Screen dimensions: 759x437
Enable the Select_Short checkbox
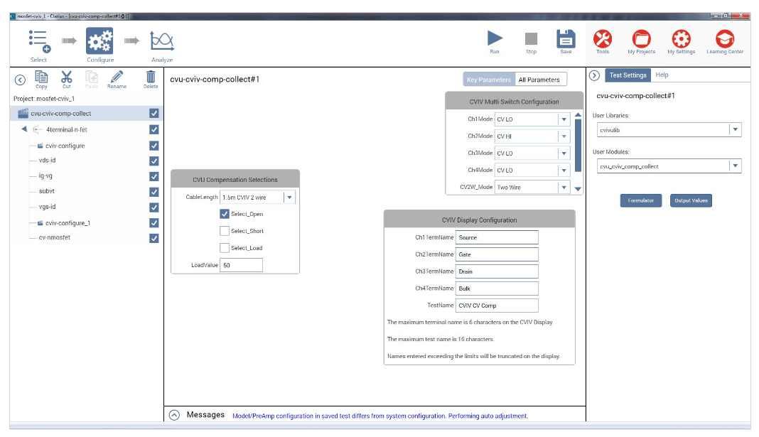point(225,231)
